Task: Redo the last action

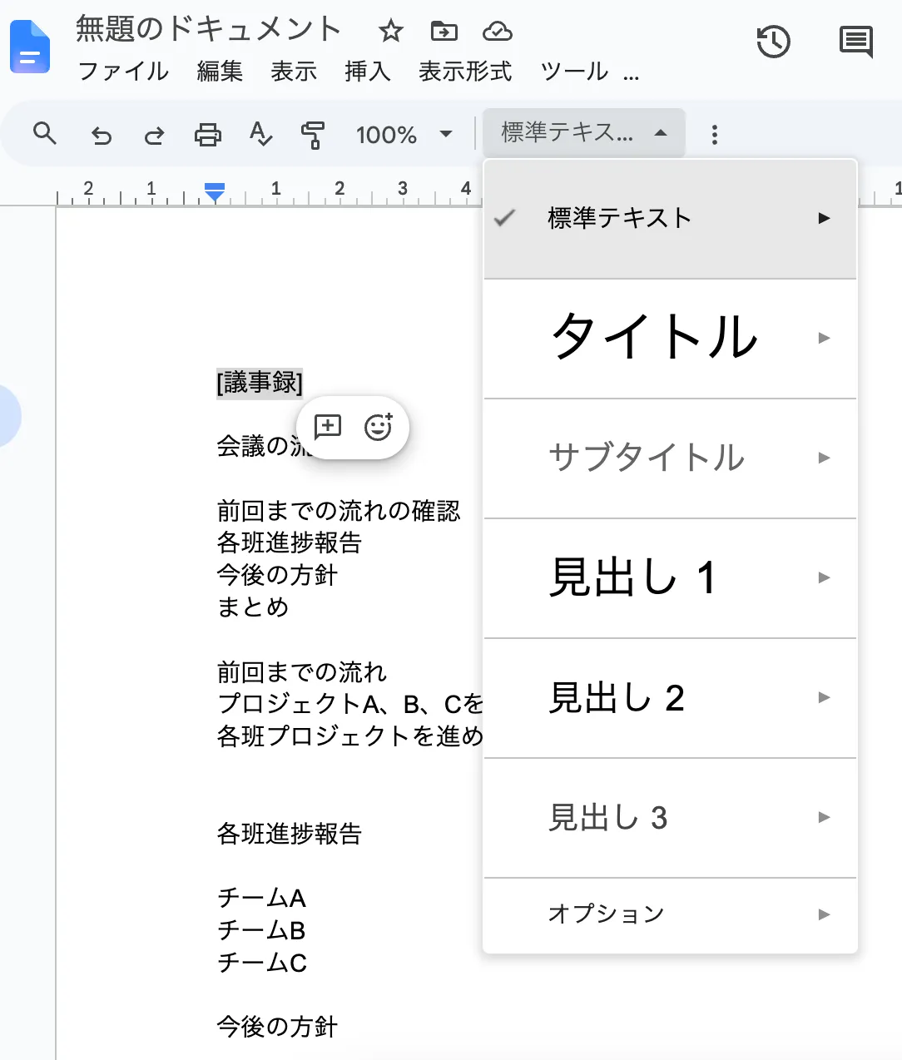Action: coord(154,135)
